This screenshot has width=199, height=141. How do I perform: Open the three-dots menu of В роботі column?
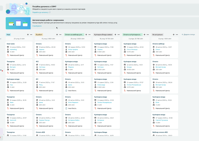click(x=60, y=35)
